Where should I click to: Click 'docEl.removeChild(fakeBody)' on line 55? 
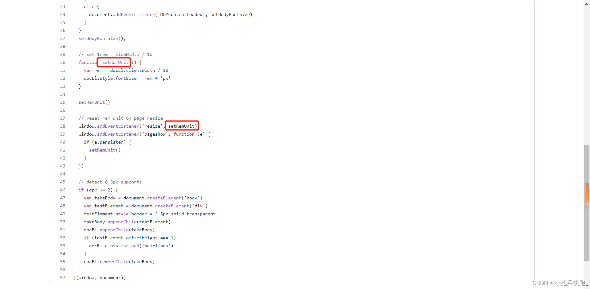[x=119, y=262]
